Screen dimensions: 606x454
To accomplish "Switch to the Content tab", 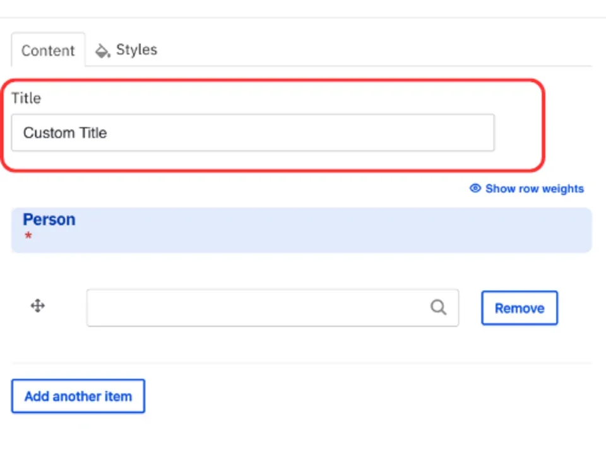I will point(48,50).
